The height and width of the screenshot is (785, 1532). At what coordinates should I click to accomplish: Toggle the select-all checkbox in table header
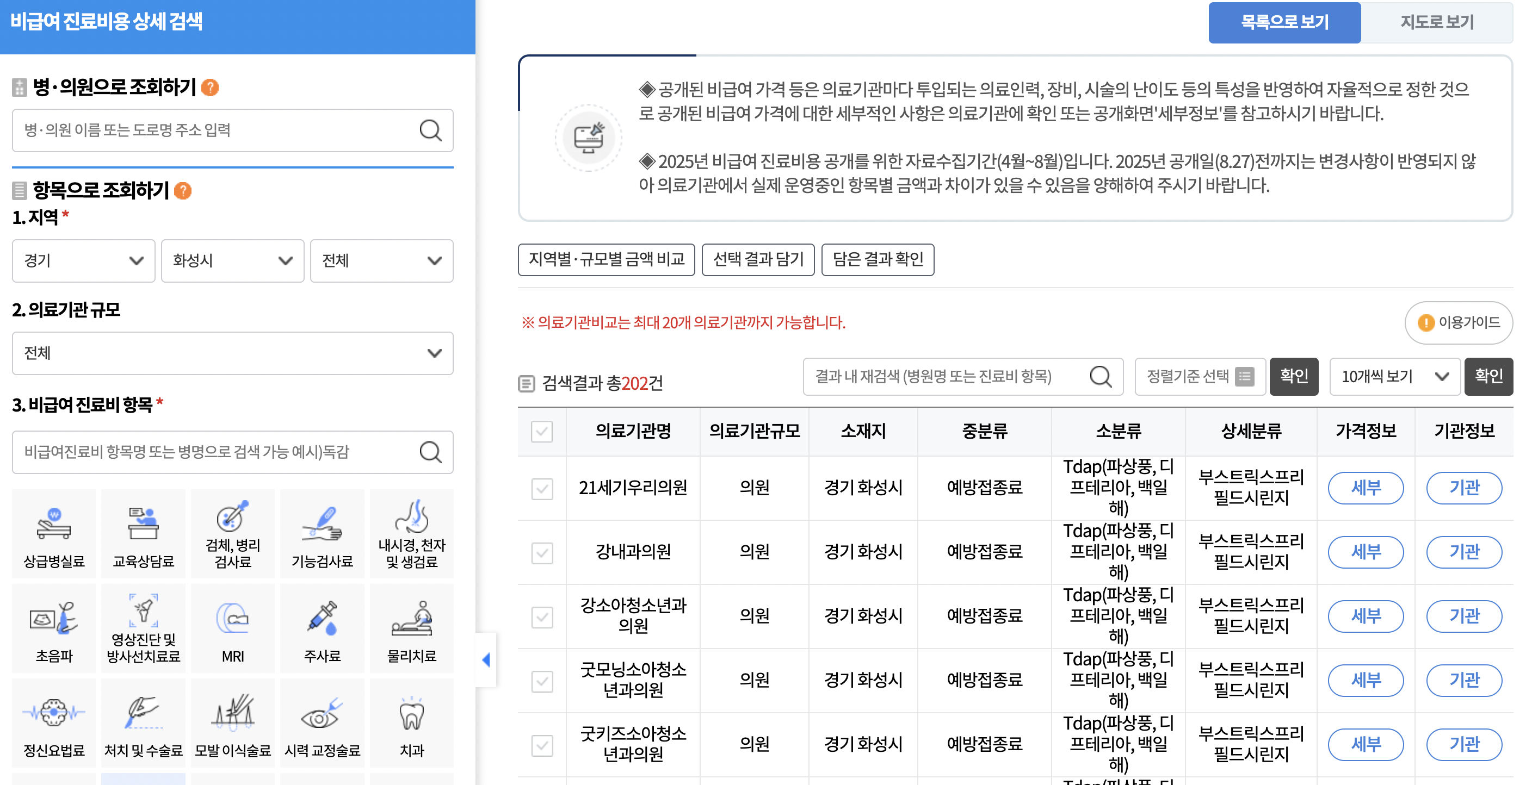542,432
